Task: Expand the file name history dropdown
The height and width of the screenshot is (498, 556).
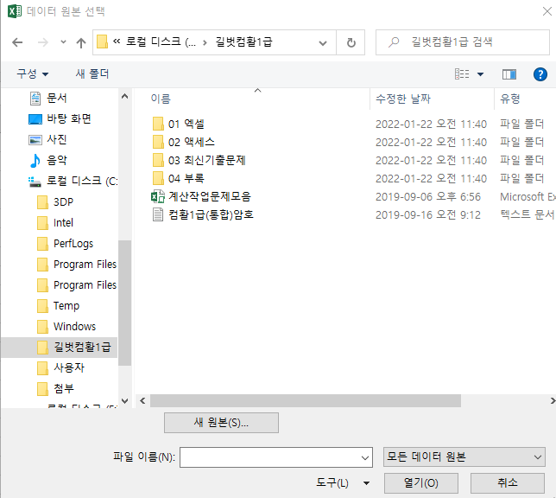Action: coord(363,456)
